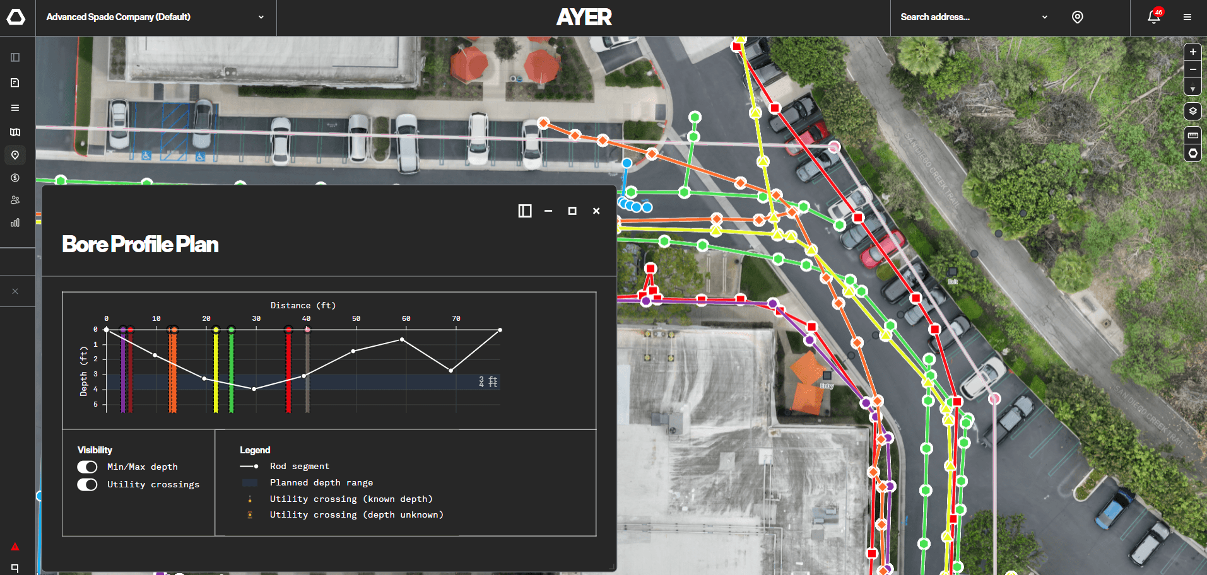Click the red warning triangle icon

15,547
